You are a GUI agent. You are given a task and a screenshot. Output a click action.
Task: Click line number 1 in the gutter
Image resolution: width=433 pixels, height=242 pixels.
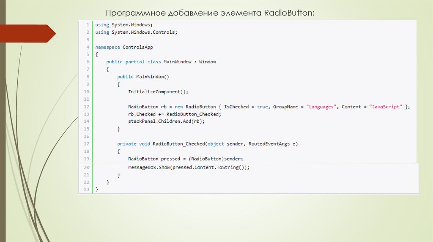point(88,25)
